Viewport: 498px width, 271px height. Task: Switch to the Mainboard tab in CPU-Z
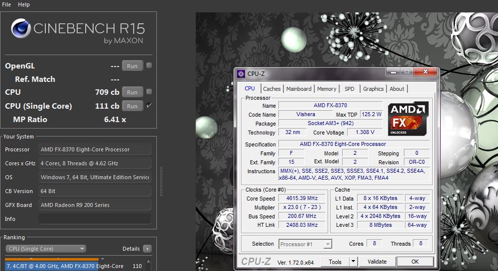tap(299, 89)
